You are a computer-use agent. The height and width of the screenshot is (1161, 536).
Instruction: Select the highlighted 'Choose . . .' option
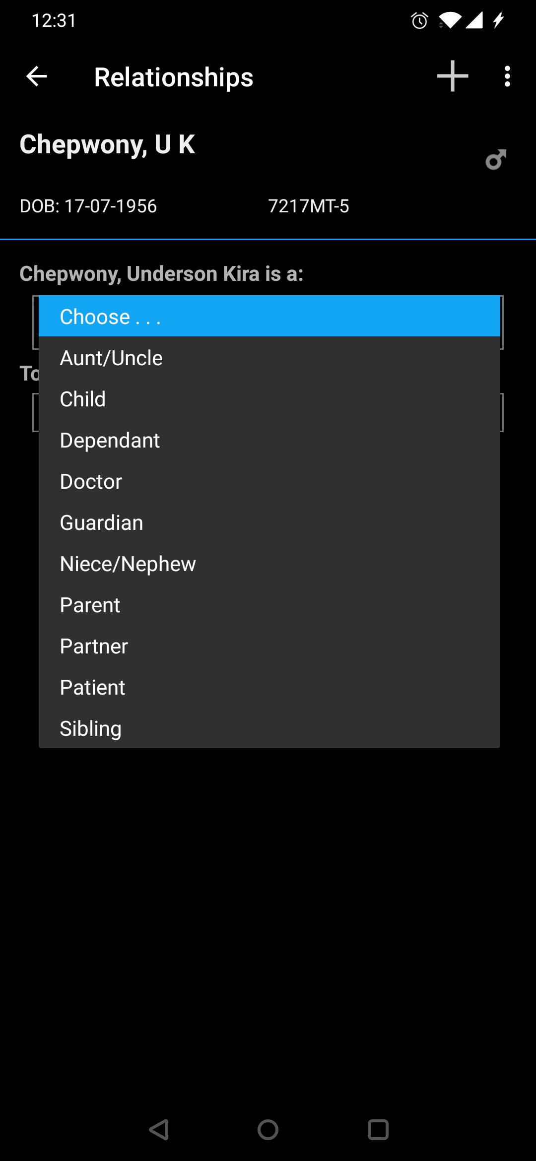(269, 316)
